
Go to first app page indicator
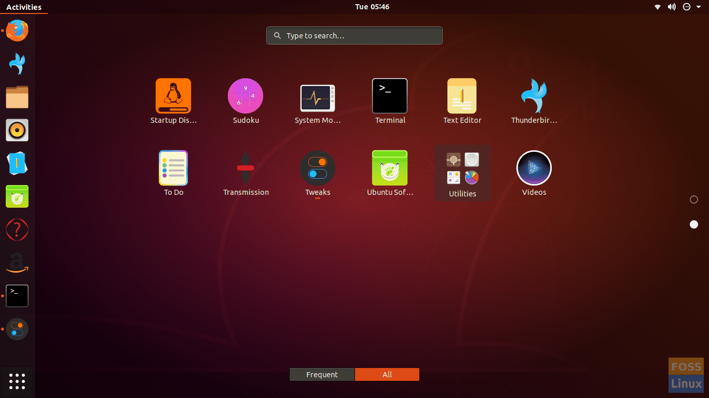[x=694, y=200]
